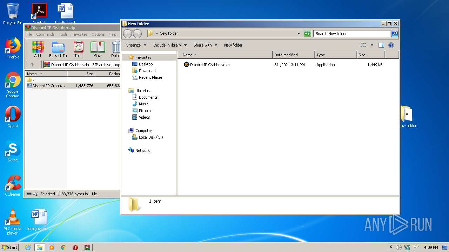The width and height of the screenshot is (449, 252).
Task: Click the Explorer Back arrow button
Action: click(128, 34)
